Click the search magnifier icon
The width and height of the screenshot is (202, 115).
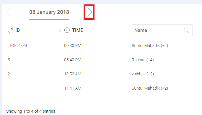(186, 30)
